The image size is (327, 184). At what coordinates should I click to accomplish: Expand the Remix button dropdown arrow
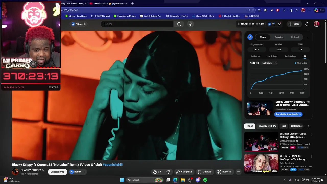[x=85, y=172]
